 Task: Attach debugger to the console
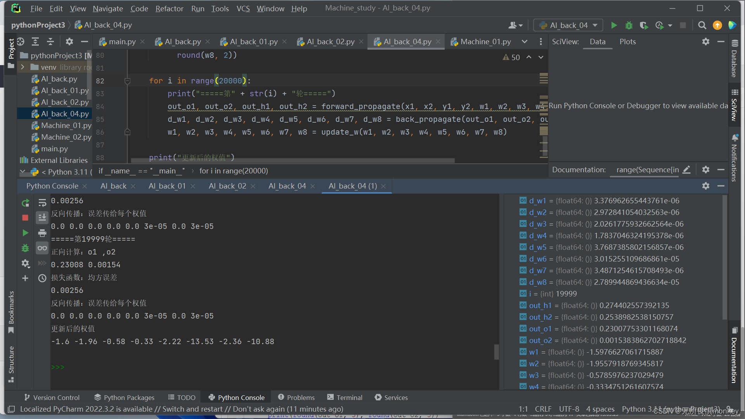click(x=25, y=248)
